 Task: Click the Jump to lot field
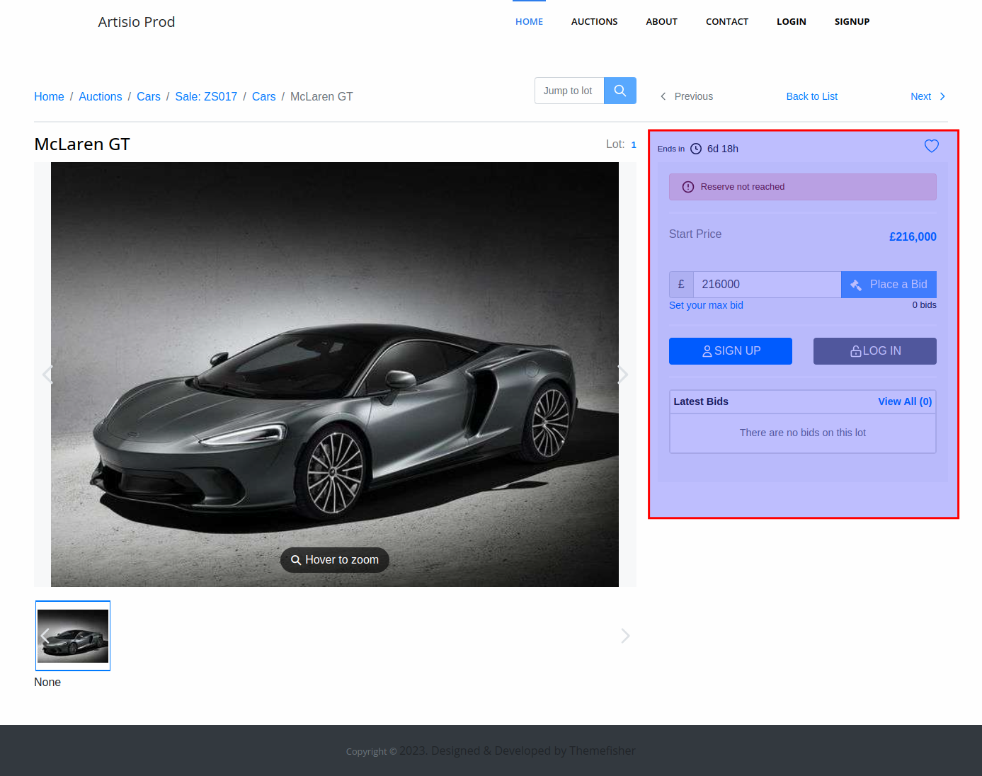point(569,91)
